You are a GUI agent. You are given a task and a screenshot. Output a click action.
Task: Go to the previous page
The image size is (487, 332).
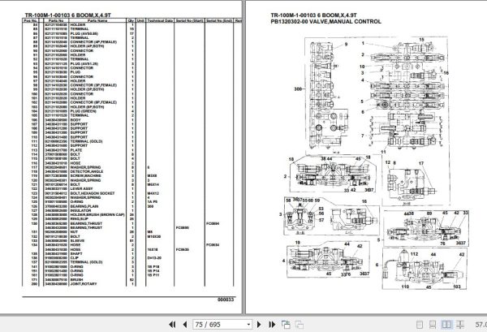(x=185, y=325)
